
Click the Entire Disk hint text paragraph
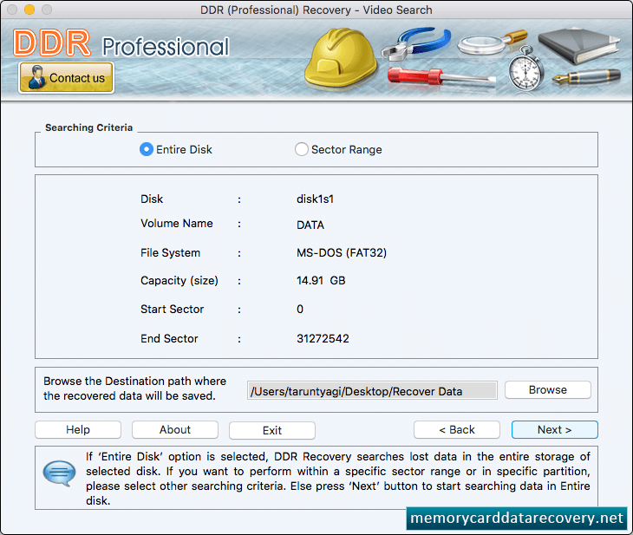tap(338, 479)
